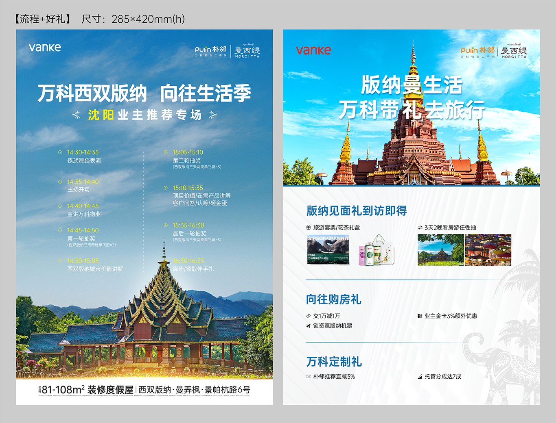Select headline 向往生活季
The image size is (556, 423).
(206, 93)
